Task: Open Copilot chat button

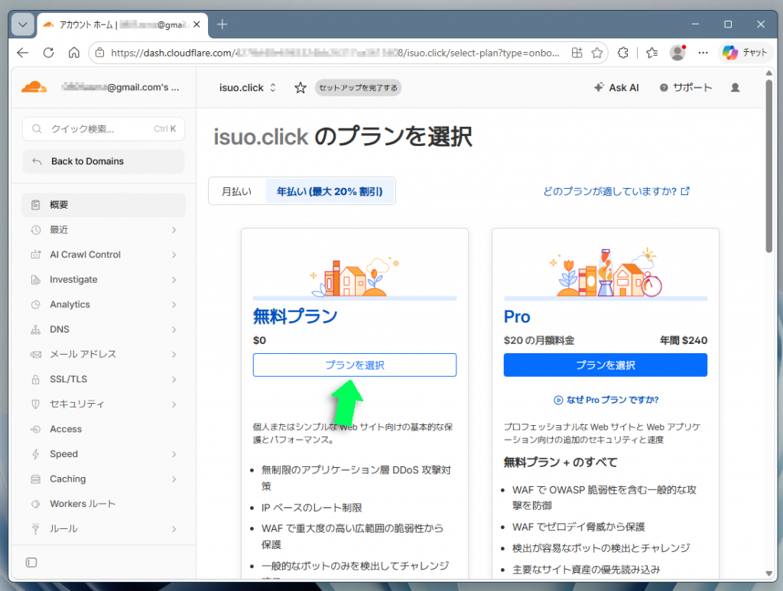Action: click(745, 53)
